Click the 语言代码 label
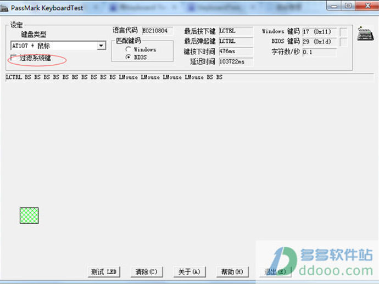Screen dimensions: 379x284 click(x=125, y=30)
